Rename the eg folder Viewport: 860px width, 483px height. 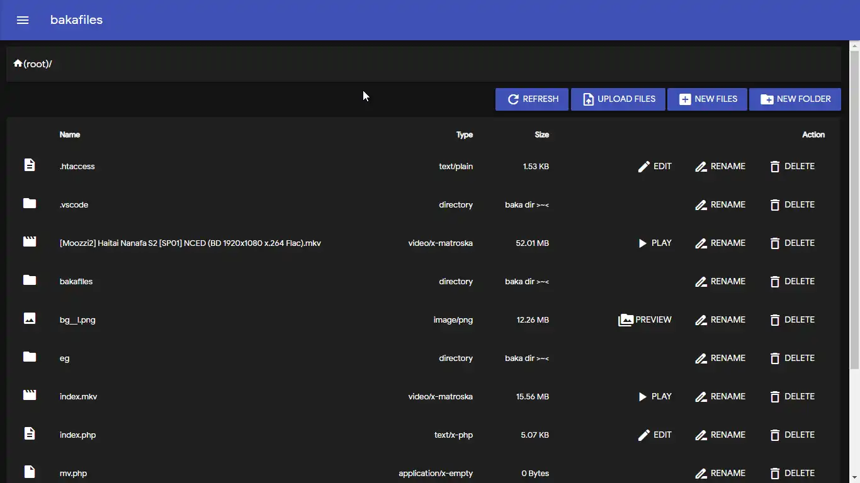click(x=720, y=358)
